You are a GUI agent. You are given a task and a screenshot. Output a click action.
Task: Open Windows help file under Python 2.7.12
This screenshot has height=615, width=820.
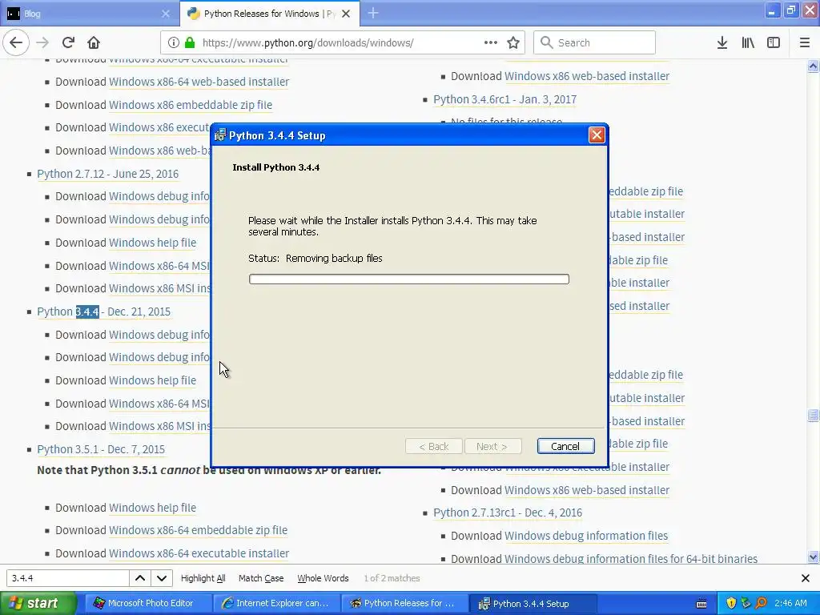coord(152,243)
